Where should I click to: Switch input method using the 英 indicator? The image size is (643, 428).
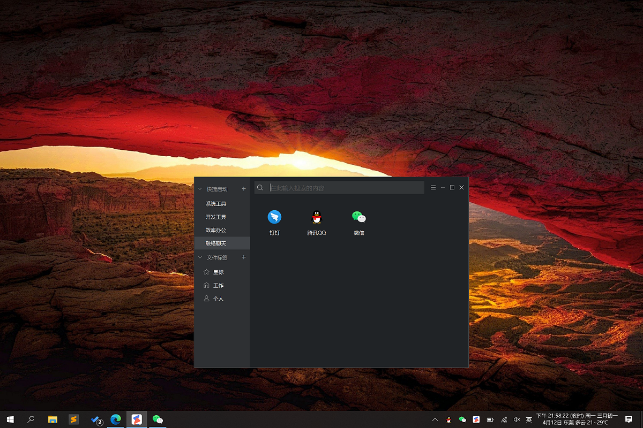point(529,419)
